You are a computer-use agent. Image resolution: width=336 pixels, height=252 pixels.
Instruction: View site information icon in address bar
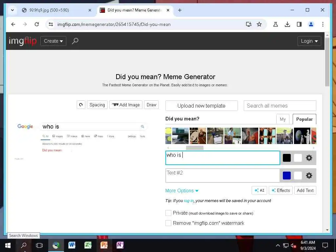(x=51, y=24)
